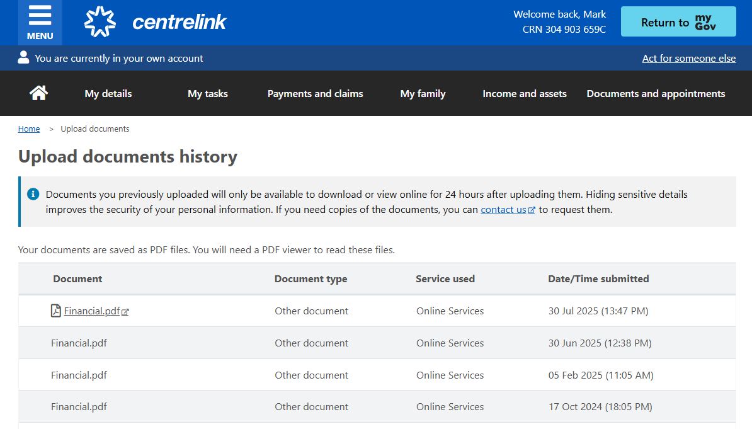Open the hamburger MENU button
The height and width of the screenshot is (429, 752).
(40, 23)
